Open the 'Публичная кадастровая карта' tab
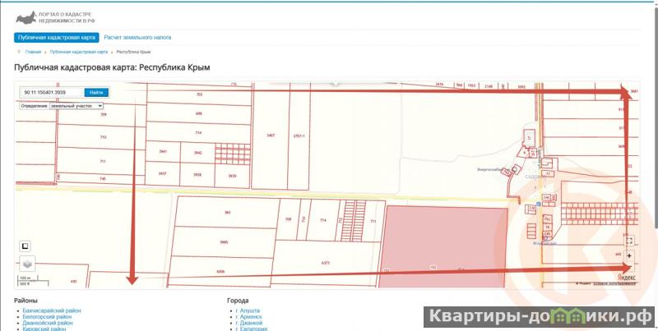 (57, 38)
